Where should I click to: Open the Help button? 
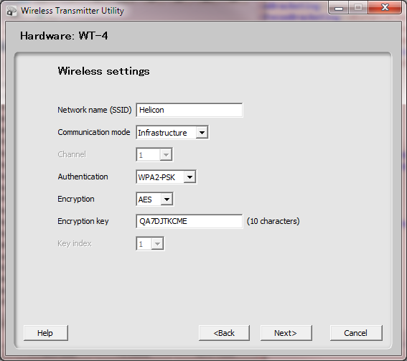[46, 333]
